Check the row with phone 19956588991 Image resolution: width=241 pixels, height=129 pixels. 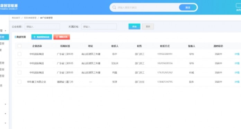pos(19,54)
